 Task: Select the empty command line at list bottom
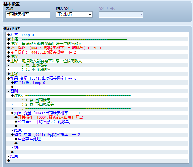pos(97,161)
